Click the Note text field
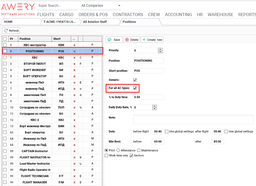The width and height of the screenshot is (256, 186). [193, 119]
